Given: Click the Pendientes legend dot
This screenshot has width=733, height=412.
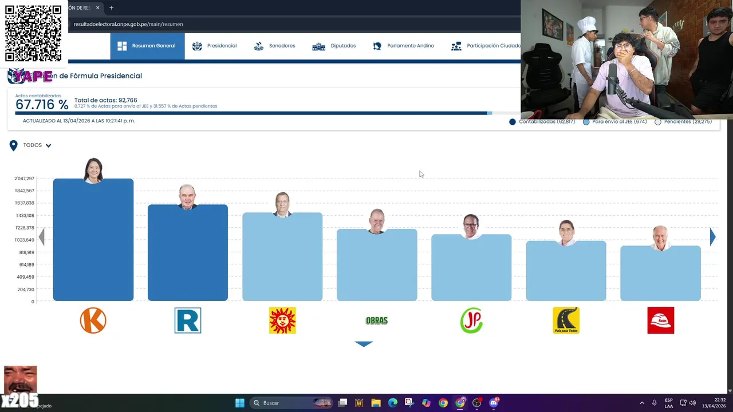Looking at the screenshot, I should (657, 122).
